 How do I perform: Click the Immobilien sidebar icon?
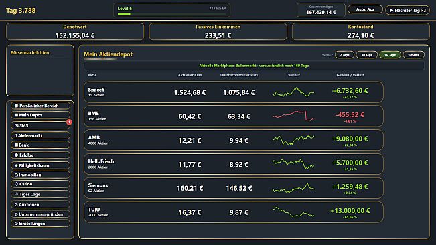click(x=16, y=175)
